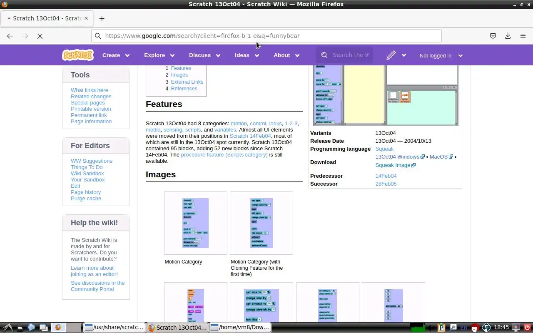
Task: Open the Wiki Sandbox link
Action: coord(87,173)
